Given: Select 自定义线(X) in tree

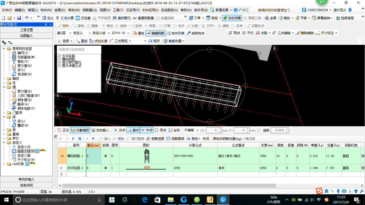Looking at the screenshot, I should point(26,151).
